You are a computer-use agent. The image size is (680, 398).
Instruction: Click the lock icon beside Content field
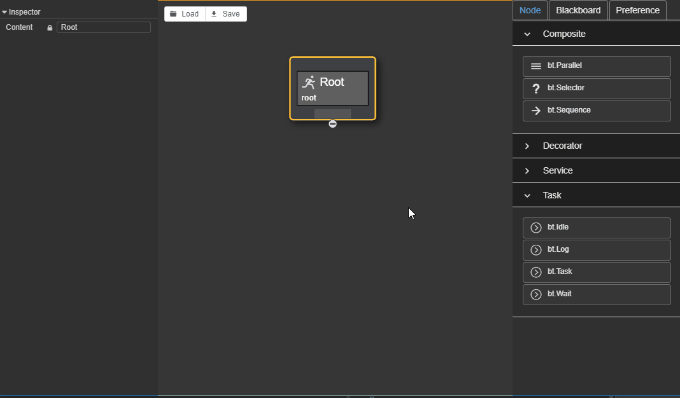coord(50,28)
